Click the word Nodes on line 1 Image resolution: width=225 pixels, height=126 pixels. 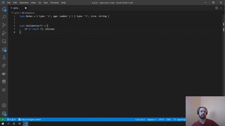(29, 16)
